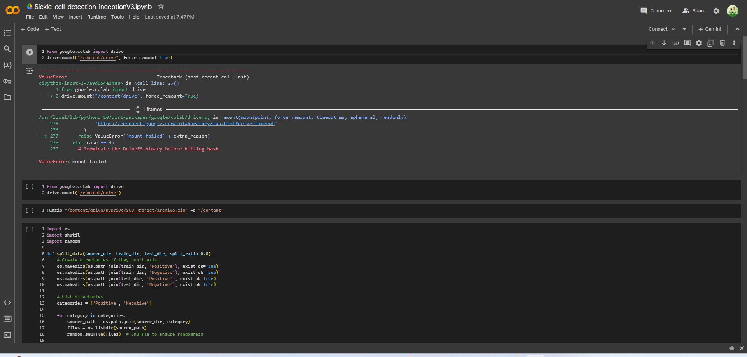The image size is (747, 357).
Task: Star the Sickle-cell-detection notebook
Action: click(x=161, y=6)
